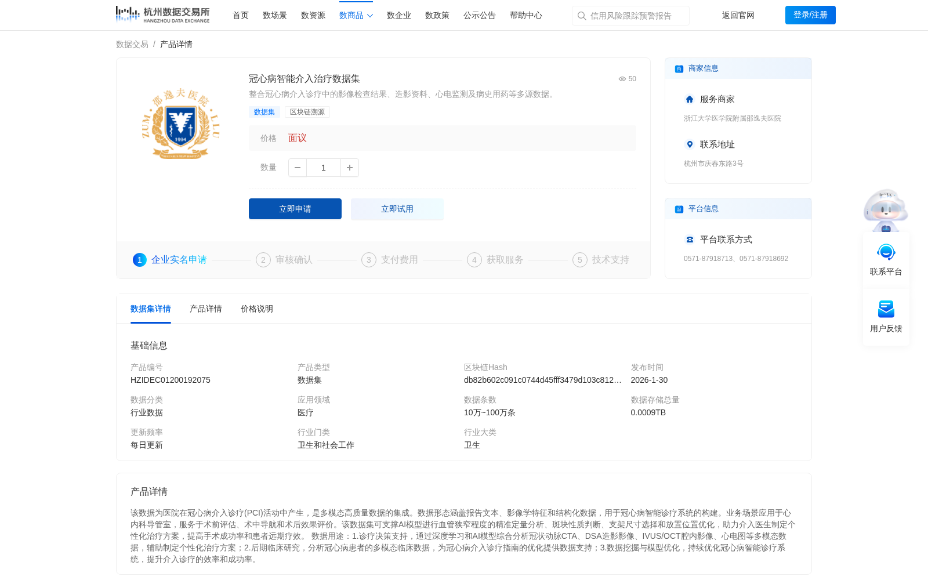Click the merchant name 浙江大学医学院附属邵逸夫医院
The height and width of the screenshot is (580, 928).
pyautogui.click(x=733, y=118)
